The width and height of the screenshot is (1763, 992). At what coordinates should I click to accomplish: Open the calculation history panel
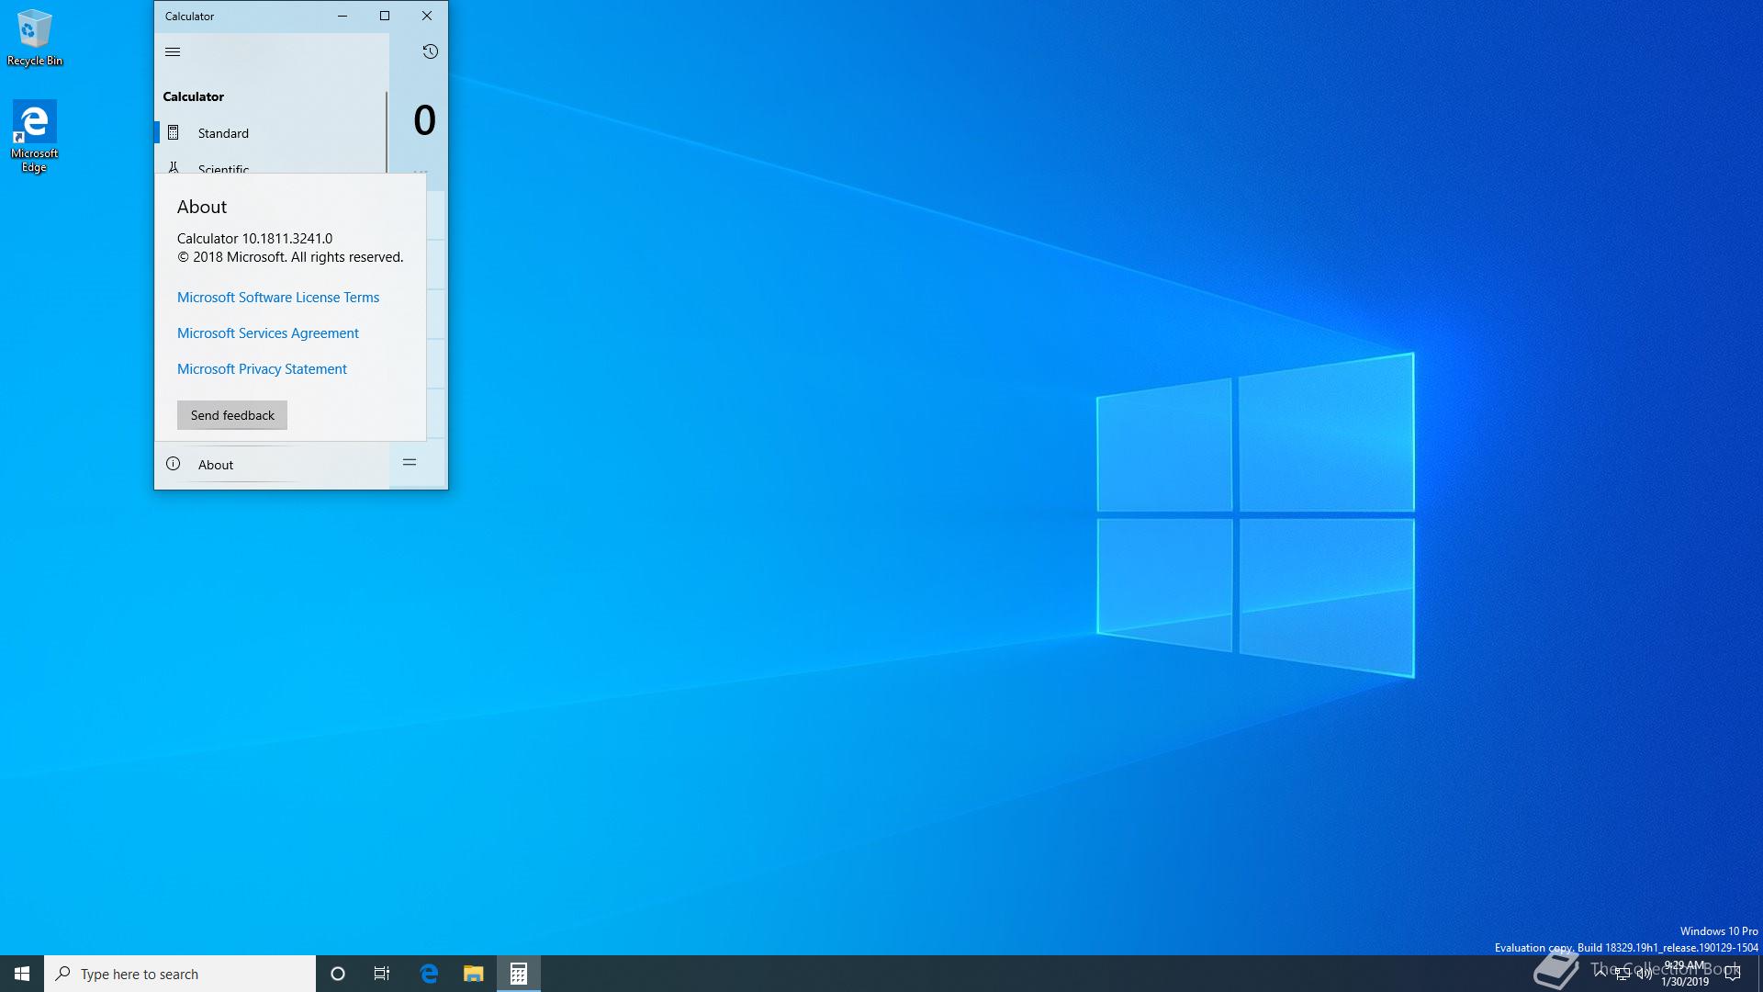(430, 51)
